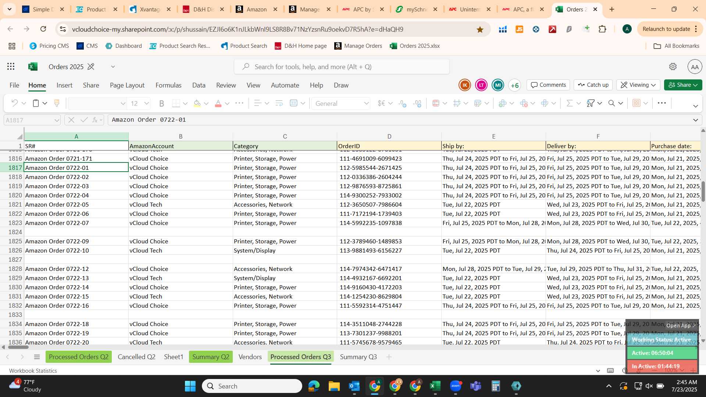Click cell with OrderID 113-9881493-6156227
706x397 pixels.
tap(389, 250)
